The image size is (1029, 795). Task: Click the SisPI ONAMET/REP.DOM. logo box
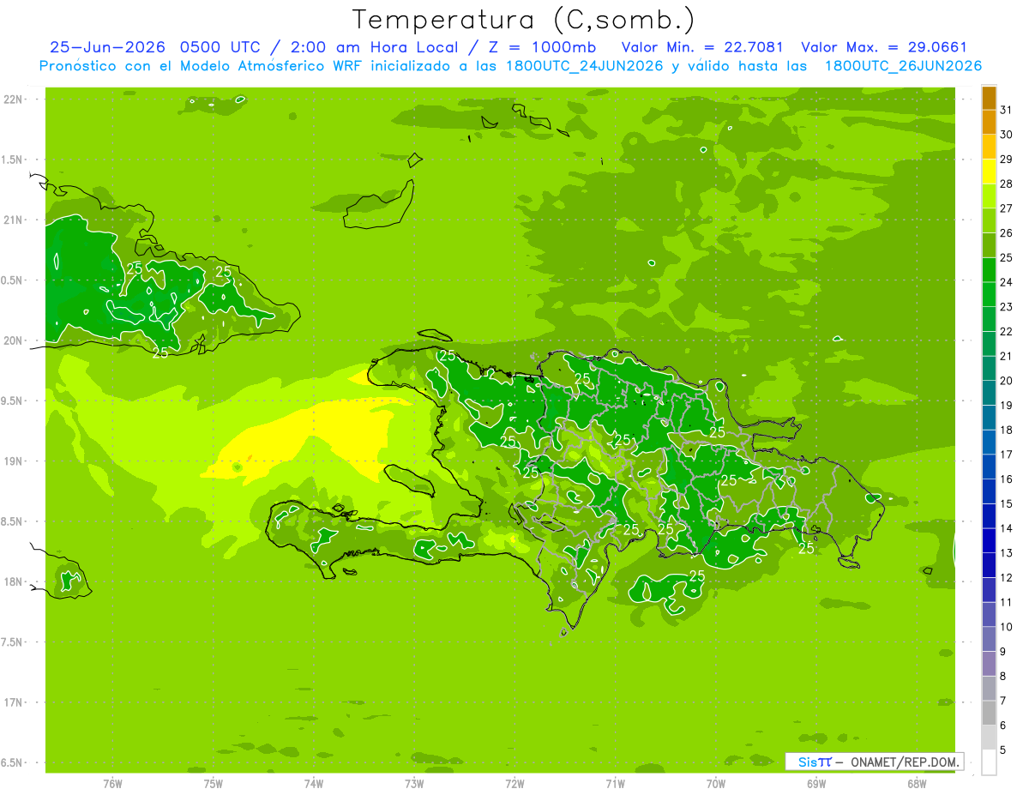point(874,762)
